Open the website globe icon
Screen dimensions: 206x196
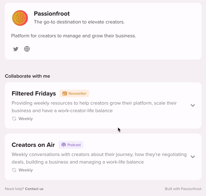click(x=27, y=49)
